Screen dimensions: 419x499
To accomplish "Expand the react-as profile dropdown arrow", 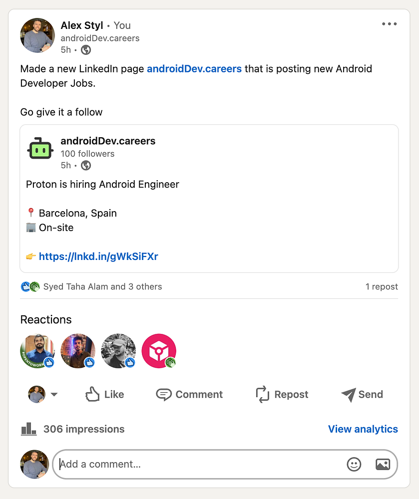I will point(54,394).
